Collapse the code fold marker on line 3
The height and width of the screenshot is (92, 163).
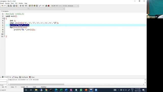(x=4, y=18)
